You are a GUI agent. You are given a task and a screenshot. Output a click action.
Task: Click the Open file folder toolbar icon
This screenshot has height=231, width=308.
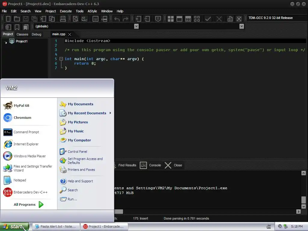coord(17,19)
